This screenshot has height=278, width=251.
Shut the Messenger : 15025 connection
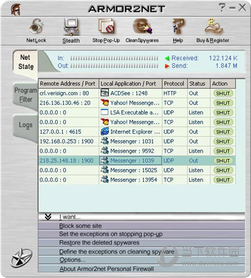pyautogui.click(x=223, y=170)
